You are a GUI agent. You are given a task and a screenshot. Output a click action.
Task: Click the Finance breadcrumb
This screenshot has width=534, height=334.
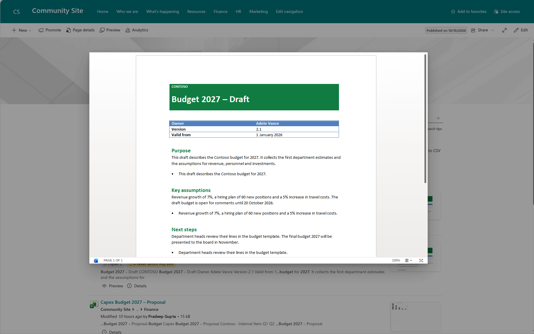[x=151, y=309]
